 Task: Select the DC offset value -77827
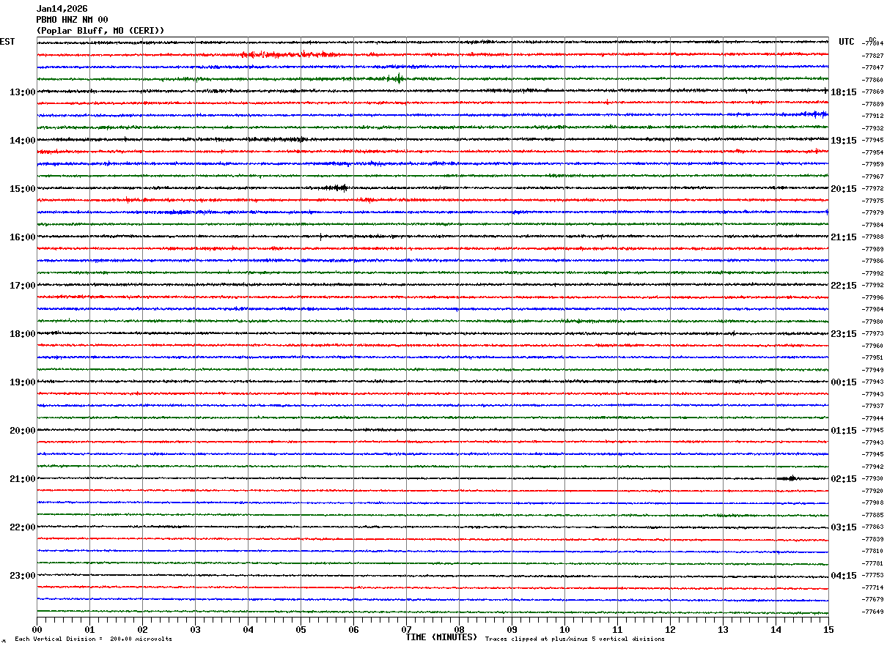click(x=872, y=56)
